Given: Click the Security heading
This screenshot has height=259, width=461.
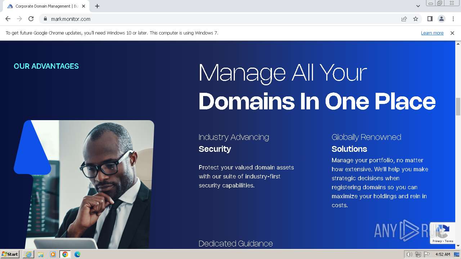Looking at the screenshot, I should (x=215, y=149).
